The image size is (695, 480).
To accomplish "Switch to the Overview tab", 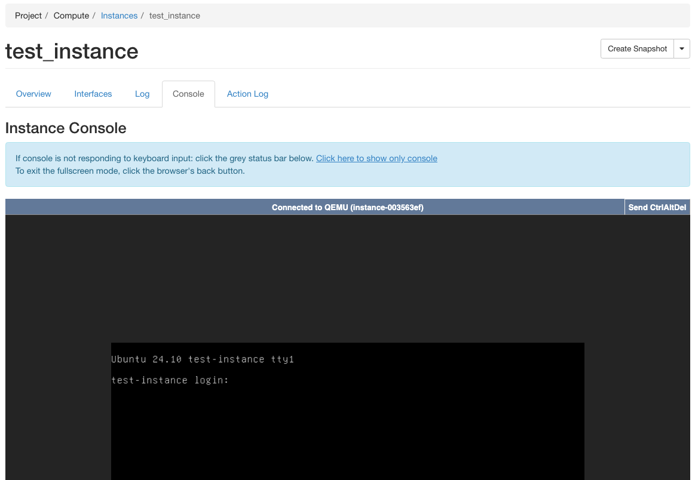I will point(33,94).
